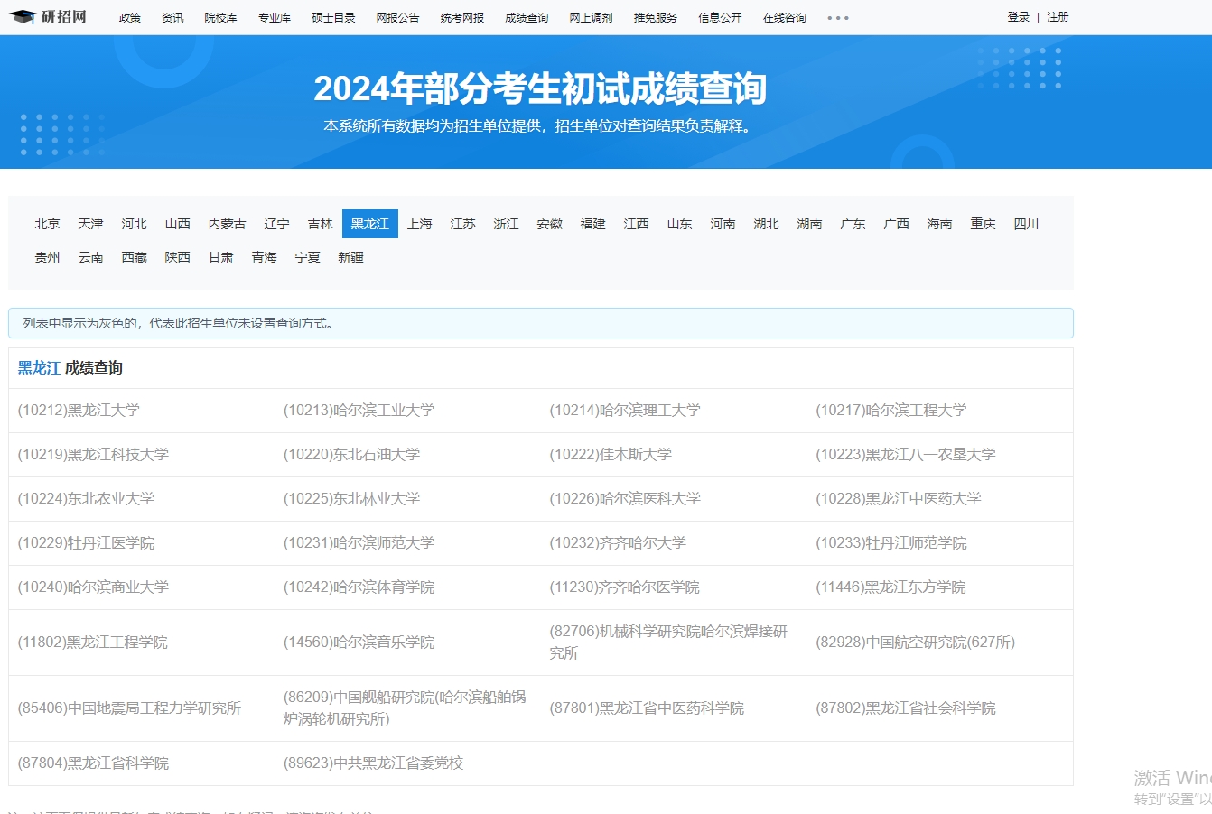Switch to the 贵州 tab
1212x814 pixels.
point(48,257)
